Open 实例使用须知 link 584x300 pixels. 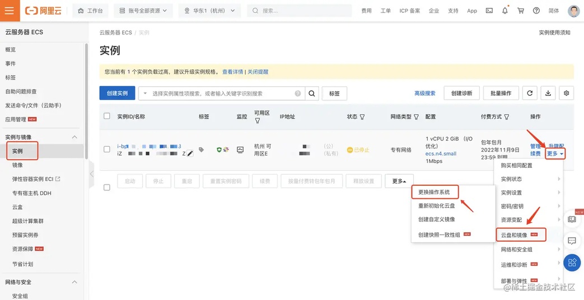tap(554, 32)
